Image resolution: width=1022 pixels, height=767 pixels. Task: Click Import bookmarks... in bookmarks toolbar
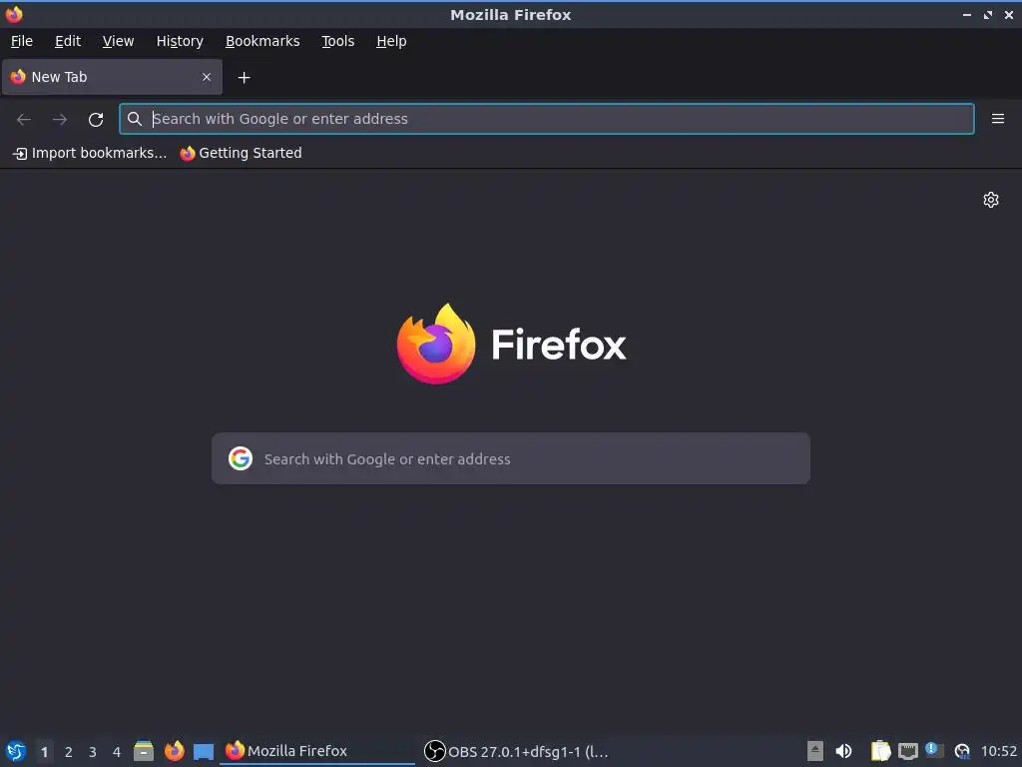[x=90, y=153]
